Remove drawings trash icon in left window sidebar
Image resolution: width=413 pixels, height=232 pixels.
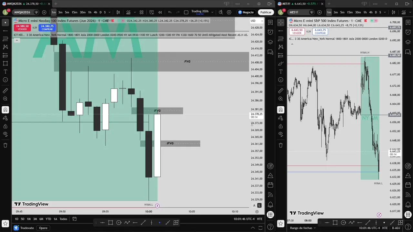[x=5, y=145]
